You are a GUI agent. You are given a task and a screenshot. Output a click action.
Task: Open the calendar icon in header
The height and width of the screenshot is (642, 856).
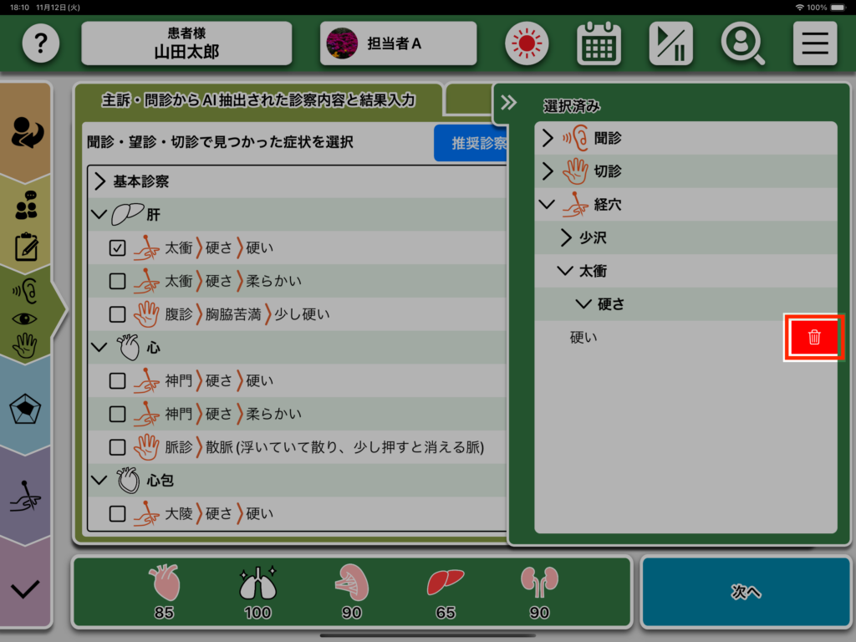coord(599,43)
